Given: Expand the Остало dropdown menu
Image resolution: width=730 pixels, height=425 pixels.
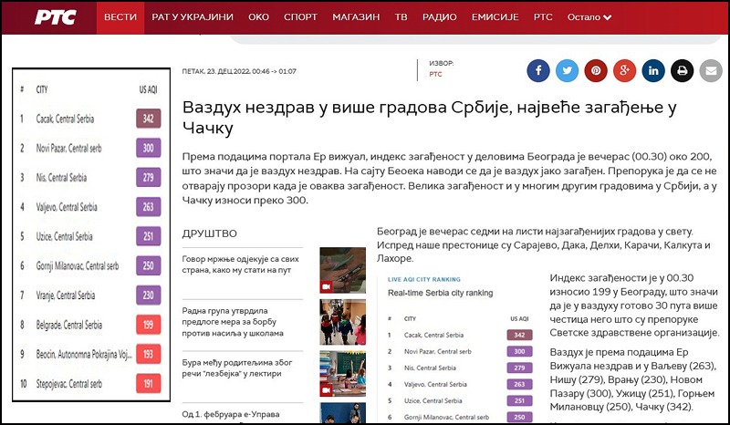Looking at the screenshot, I should 589,17.
